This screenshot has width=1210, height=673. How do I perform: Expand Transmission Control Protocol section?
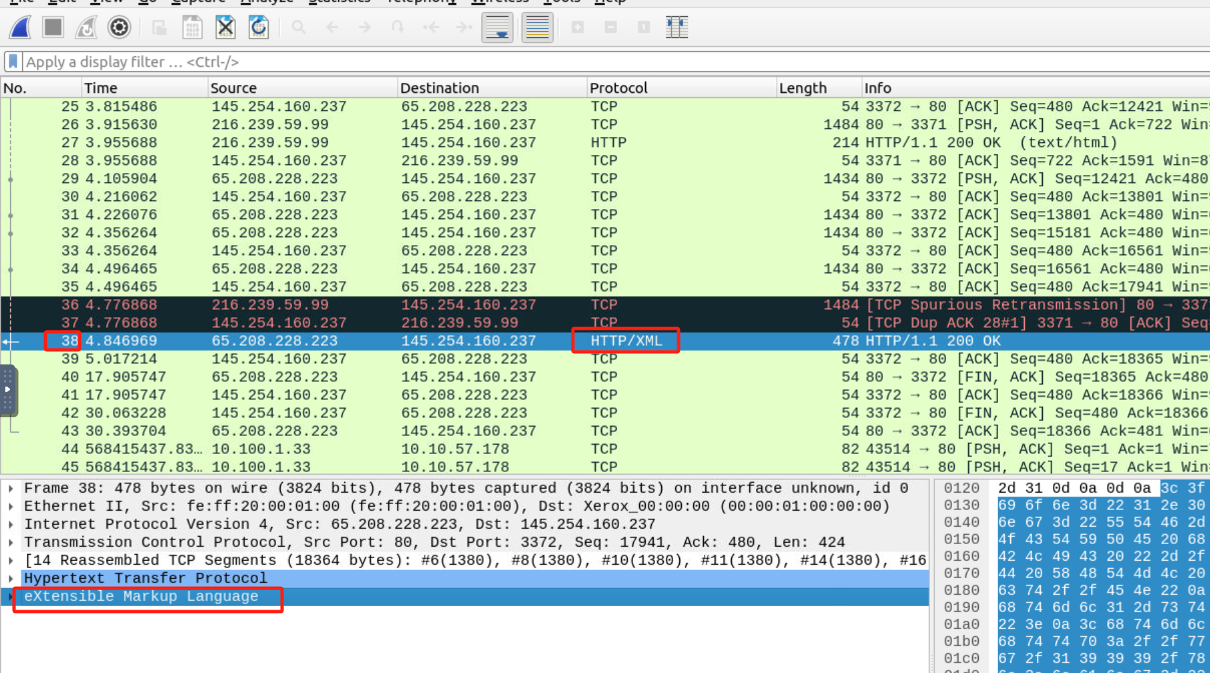11,543
